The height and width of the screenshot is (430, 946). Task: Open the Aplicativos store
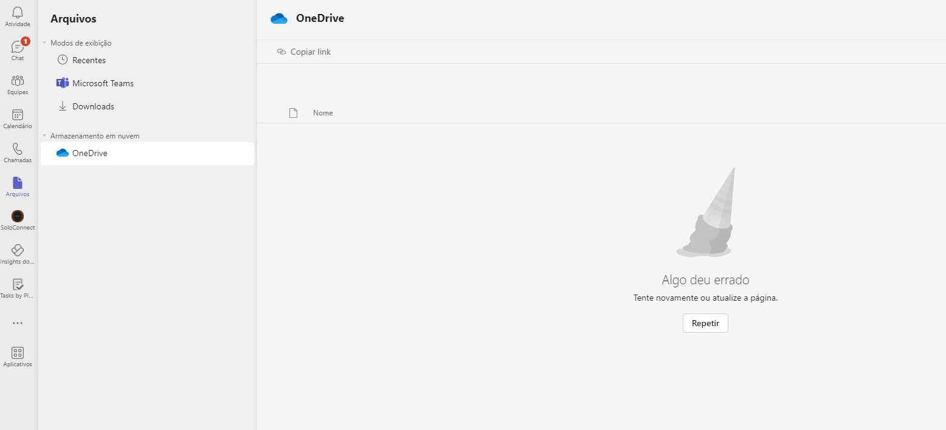[x=18, y=357]
